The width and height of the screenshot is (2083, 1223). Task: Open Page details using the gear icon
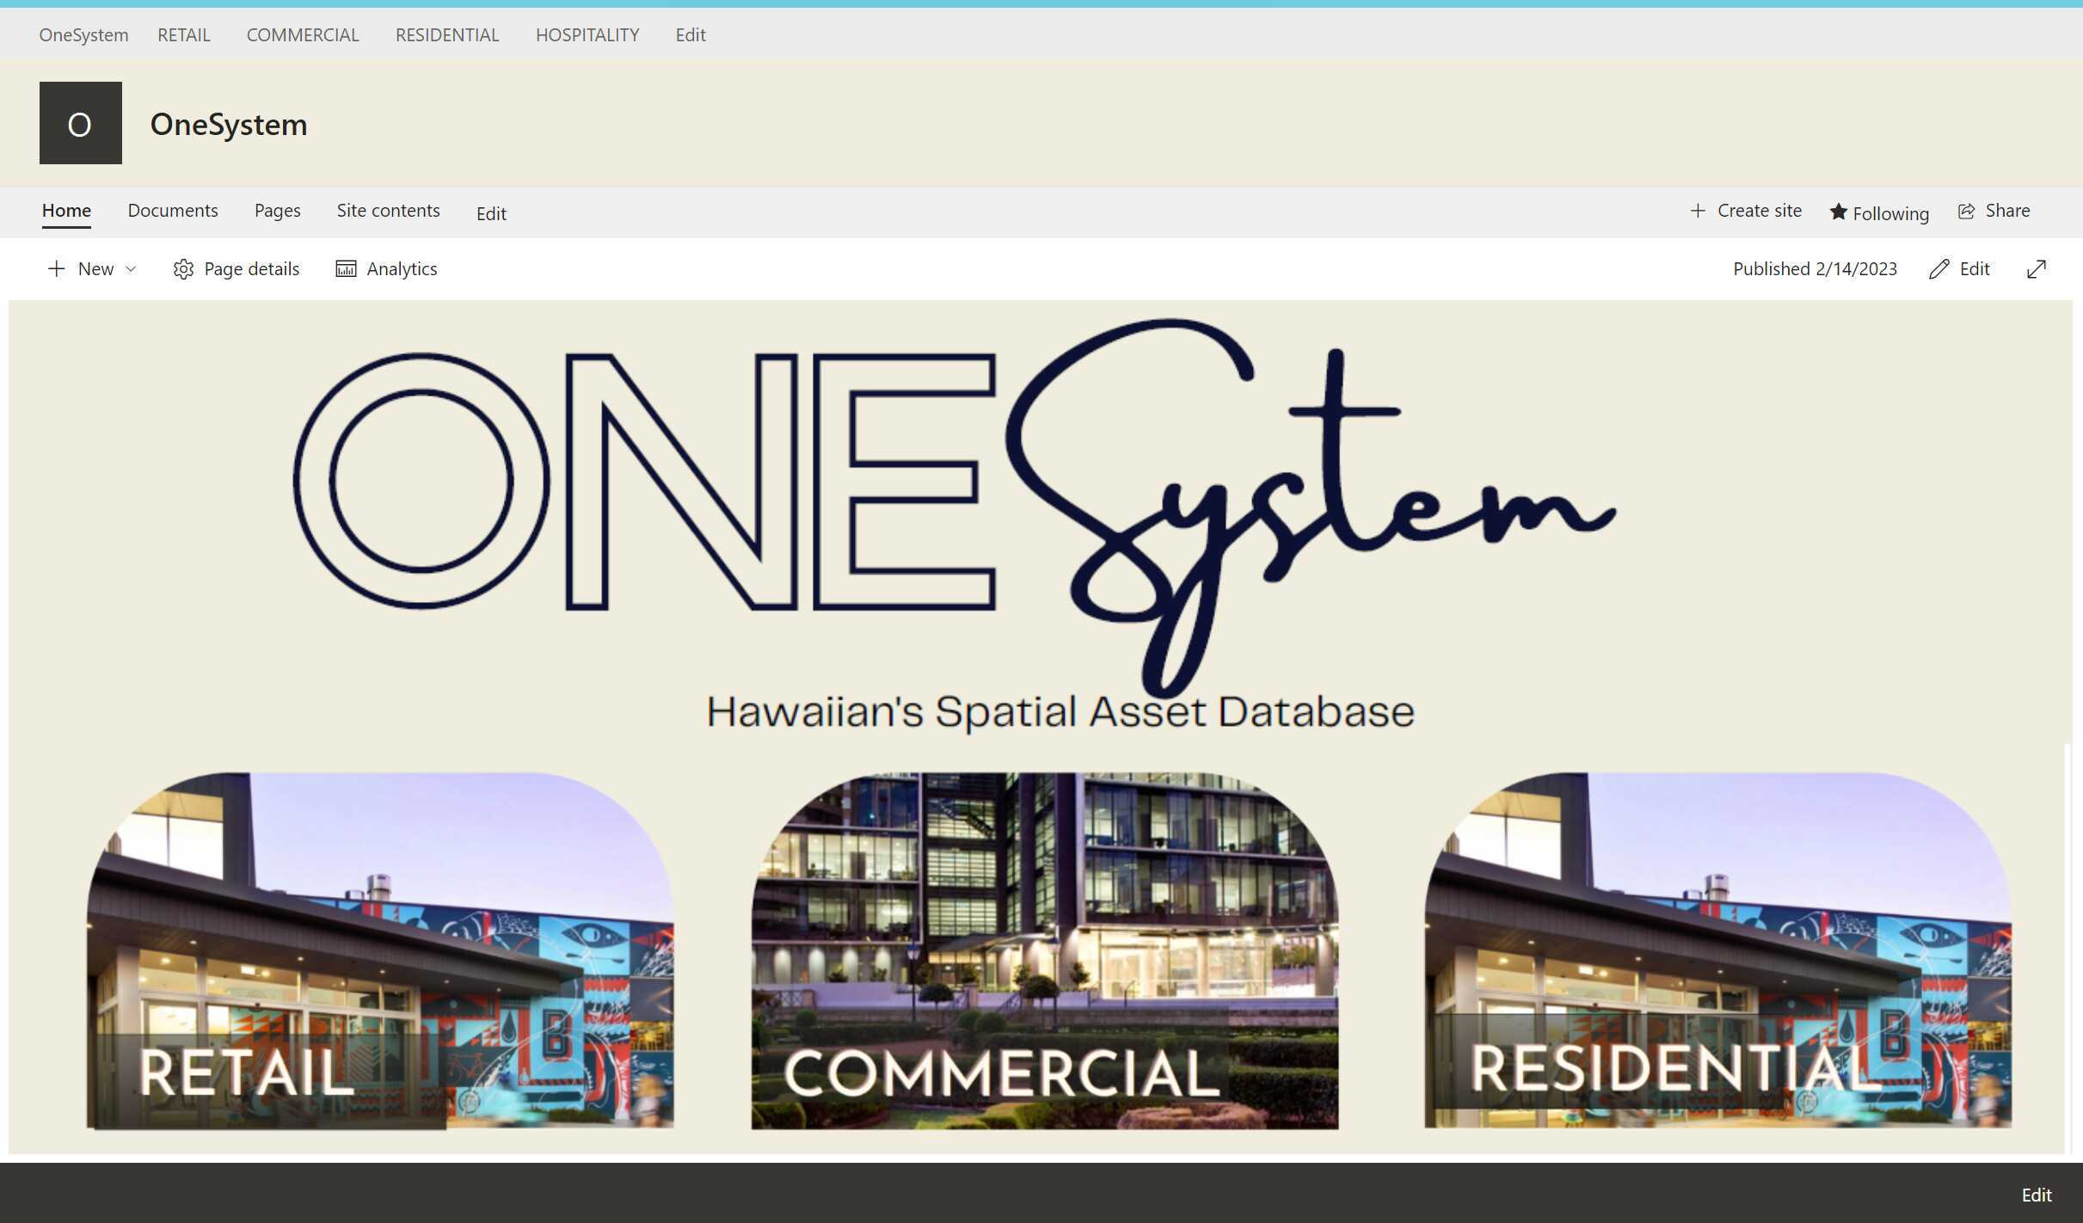(184, 268)
